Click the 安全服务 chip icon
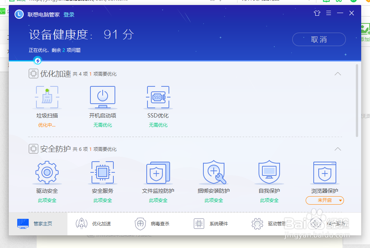 tap(103, 172)
